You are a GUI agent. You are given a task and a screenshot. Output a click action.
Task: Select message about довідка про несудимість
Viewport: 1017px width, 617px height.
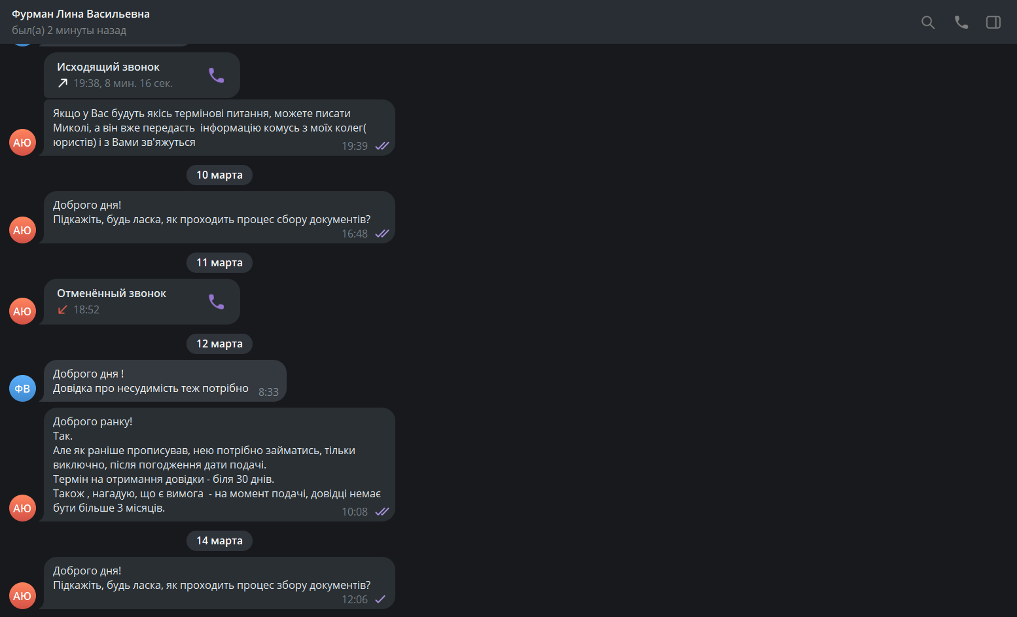[165, 381]
